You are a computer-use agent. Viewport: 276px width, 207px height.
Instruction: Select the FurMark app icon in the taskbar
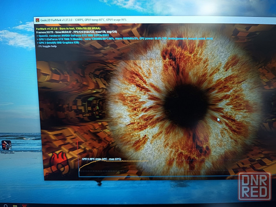pos(24,205)
